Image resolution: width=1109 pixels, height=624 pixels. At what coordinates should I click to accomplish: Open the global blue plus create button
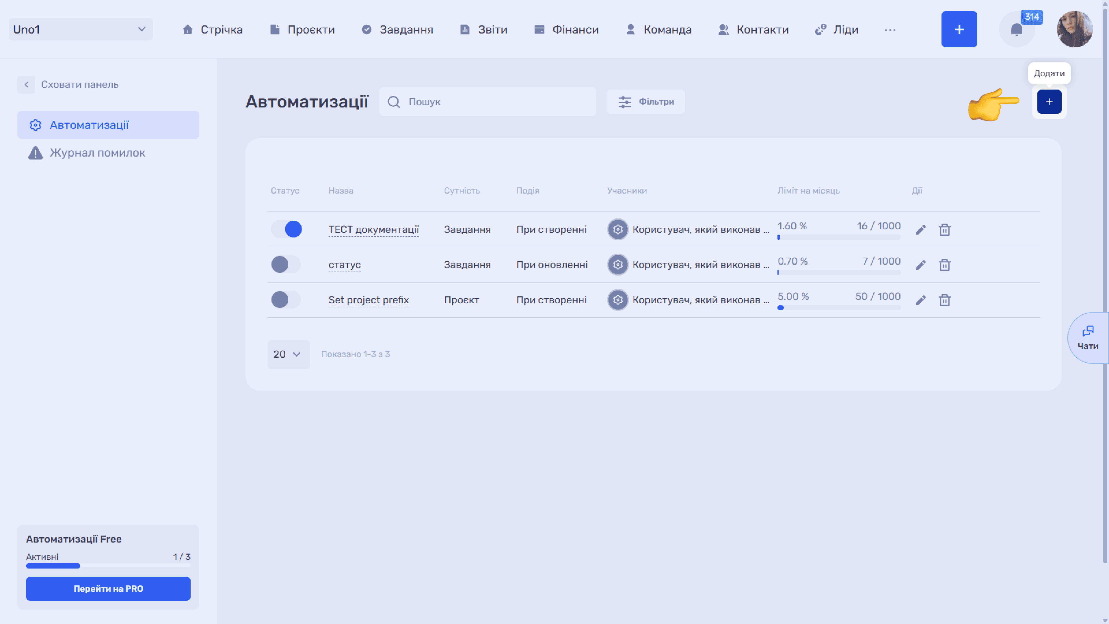point(959,29)
